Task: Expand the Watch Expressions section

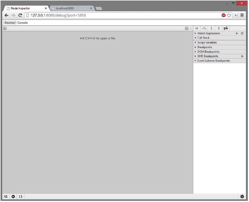Action: (208, 33)
